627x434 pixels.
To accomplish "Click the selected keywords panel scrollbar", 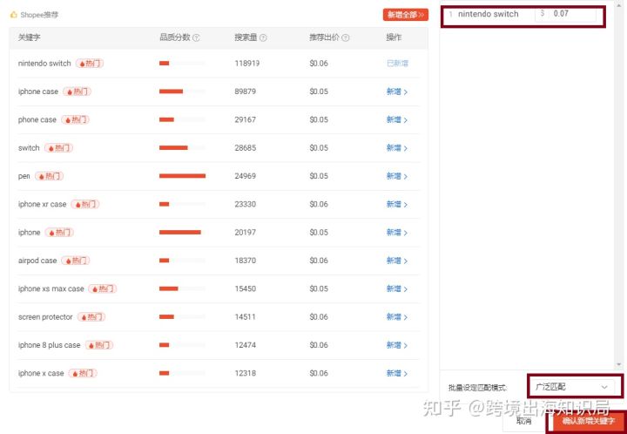I will [619, 184].
